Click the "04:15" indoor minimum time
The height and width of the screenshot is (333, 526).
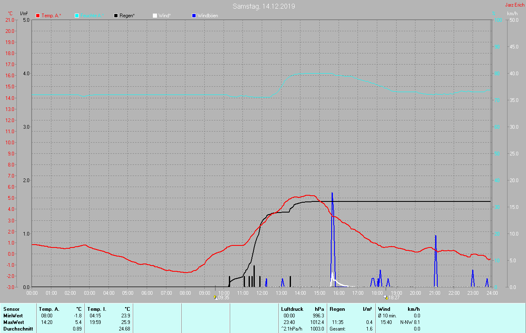pos(95,316)
